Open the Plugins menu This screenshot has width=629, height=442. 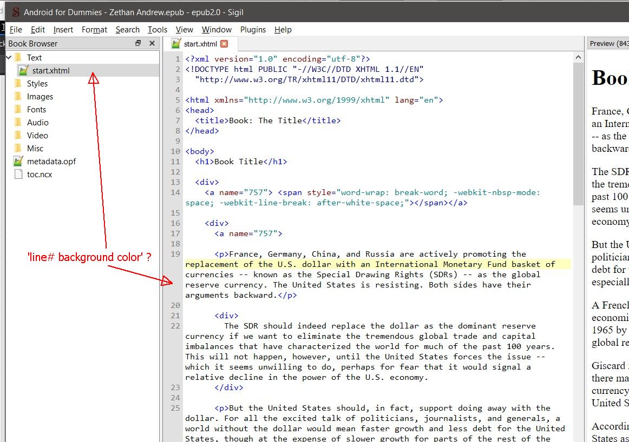(x=253, y=30)
